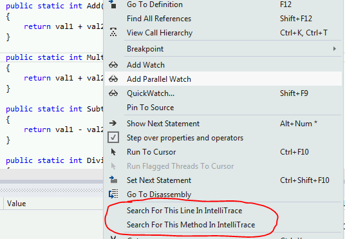Click return statement inside Mult method
345x239 pixels.
click(64, 78)
